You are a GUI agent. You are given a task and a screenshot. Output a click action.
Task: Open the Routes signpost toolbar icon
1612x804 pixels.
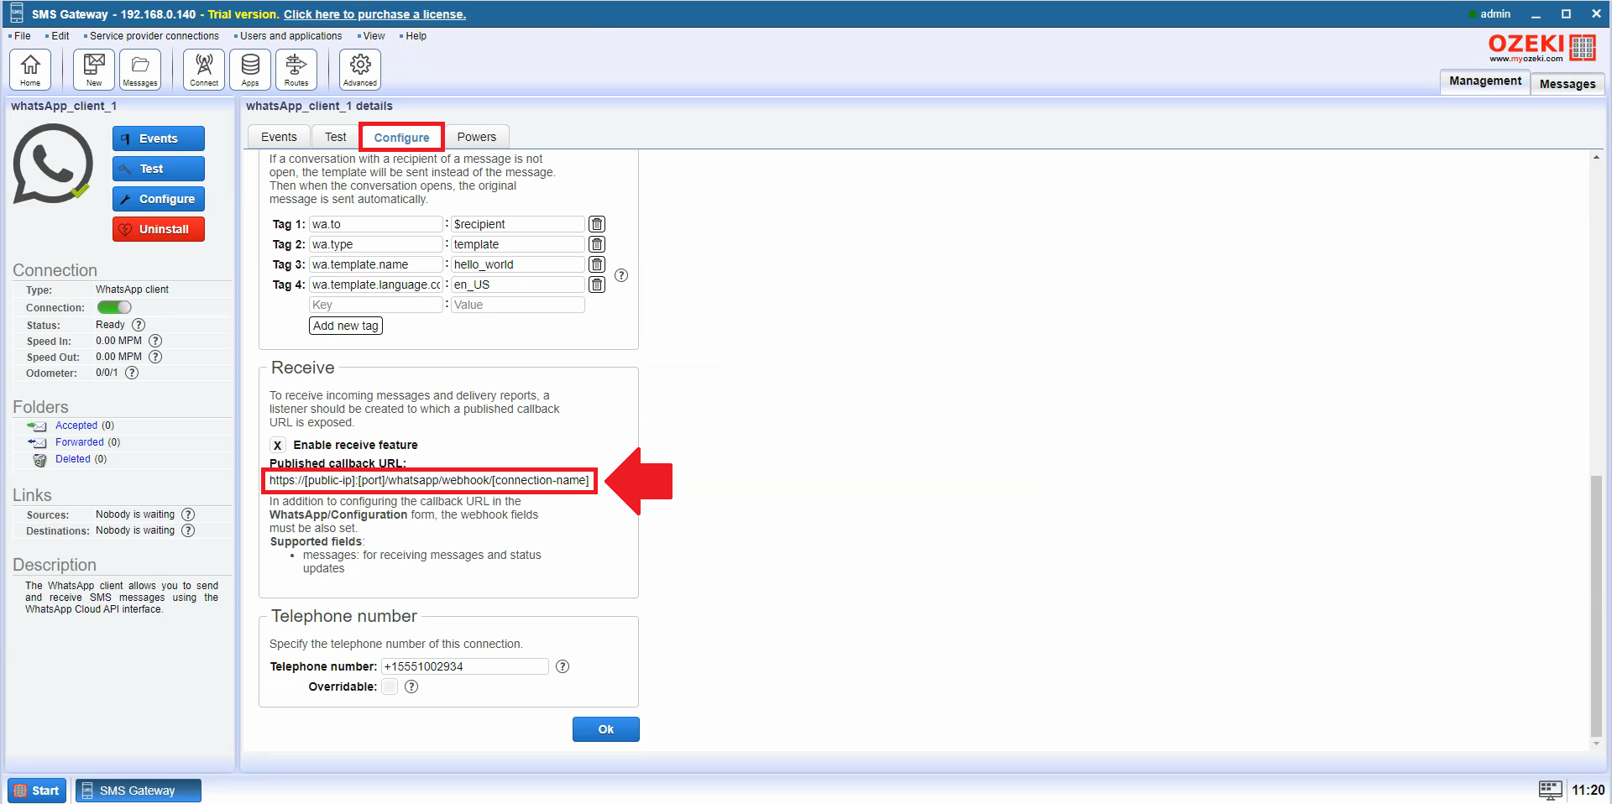click(296, 69)
